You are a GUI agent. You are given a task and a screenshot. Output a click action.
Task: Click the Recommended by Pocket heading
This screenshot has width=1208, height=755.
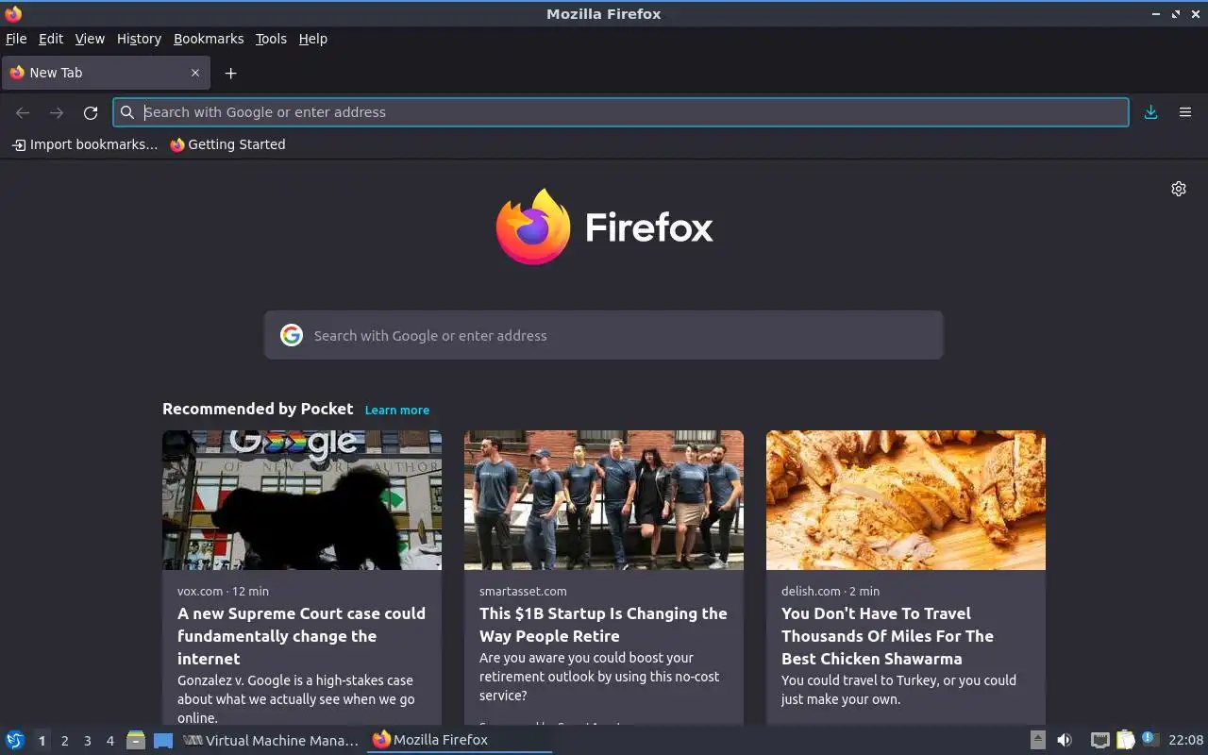tap(258, 409)
